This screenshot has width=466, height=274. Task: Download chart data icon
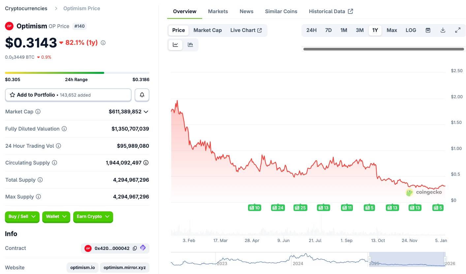(x=443, y=30)
